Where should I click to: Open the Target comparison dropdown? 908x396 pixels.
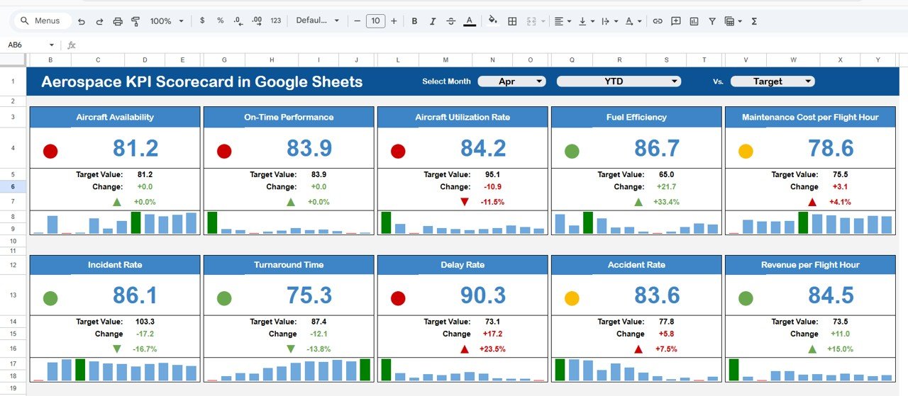(773, 81)
